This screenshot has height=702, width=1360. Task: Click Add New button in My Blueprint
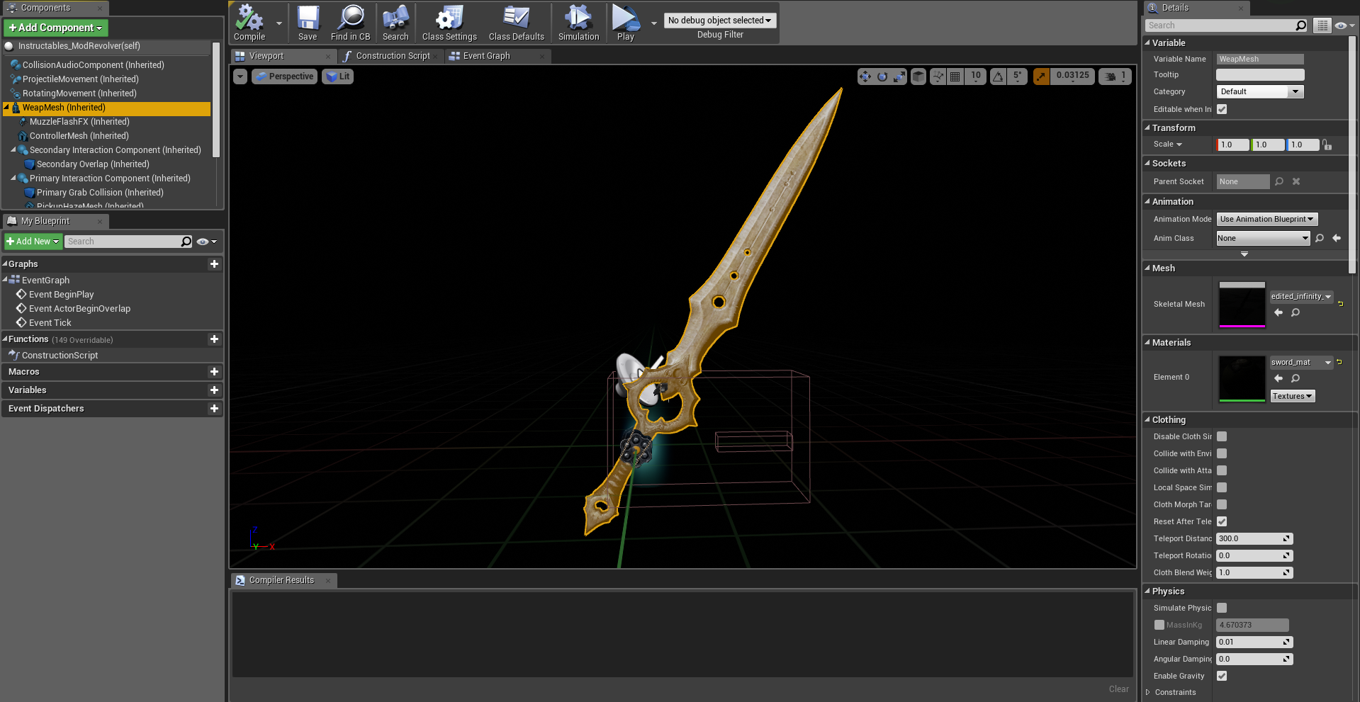33,242
